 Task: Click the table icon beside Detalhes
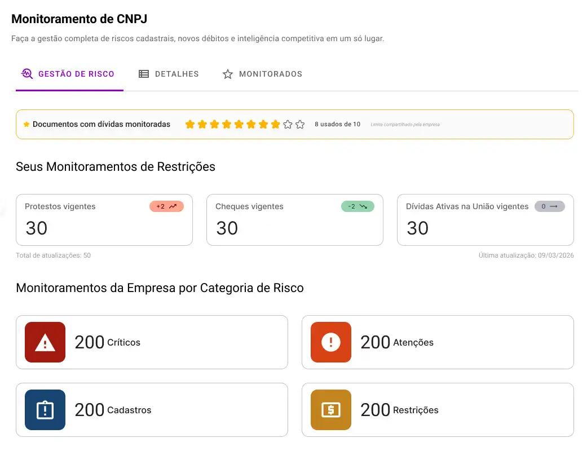tap(144, 73)
